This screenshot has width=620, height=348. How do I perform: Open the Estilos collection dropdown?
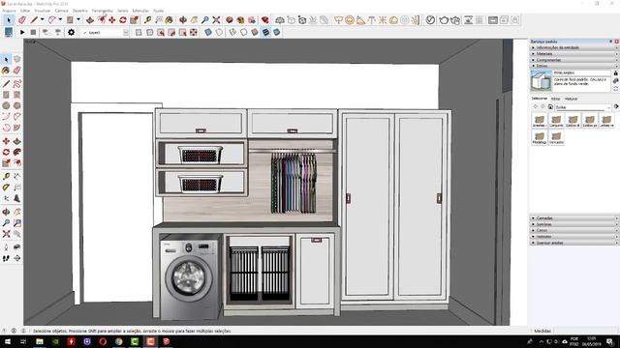583,107
